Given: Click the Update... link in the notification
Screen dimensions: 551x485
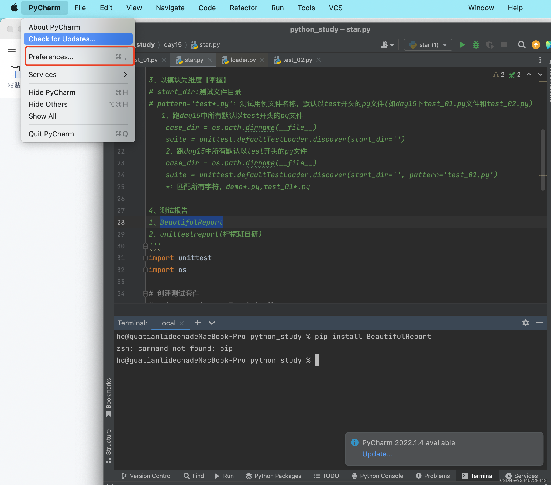Looking at the screenshot, I should pos(377,454).
